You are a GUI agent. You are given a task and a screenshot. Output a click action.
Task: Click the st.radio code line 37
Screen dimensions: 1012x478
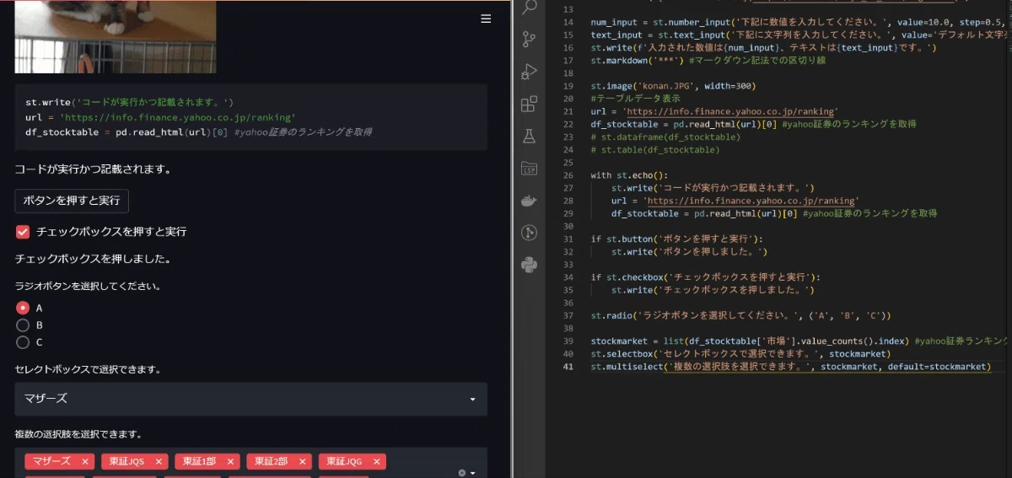pos(740,315)
